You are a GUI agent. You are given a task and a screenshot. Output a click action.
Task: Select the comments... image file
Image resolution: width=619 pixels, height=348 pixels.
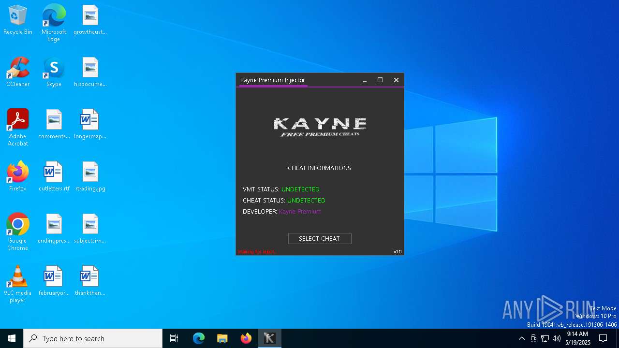tap(54, 125)
